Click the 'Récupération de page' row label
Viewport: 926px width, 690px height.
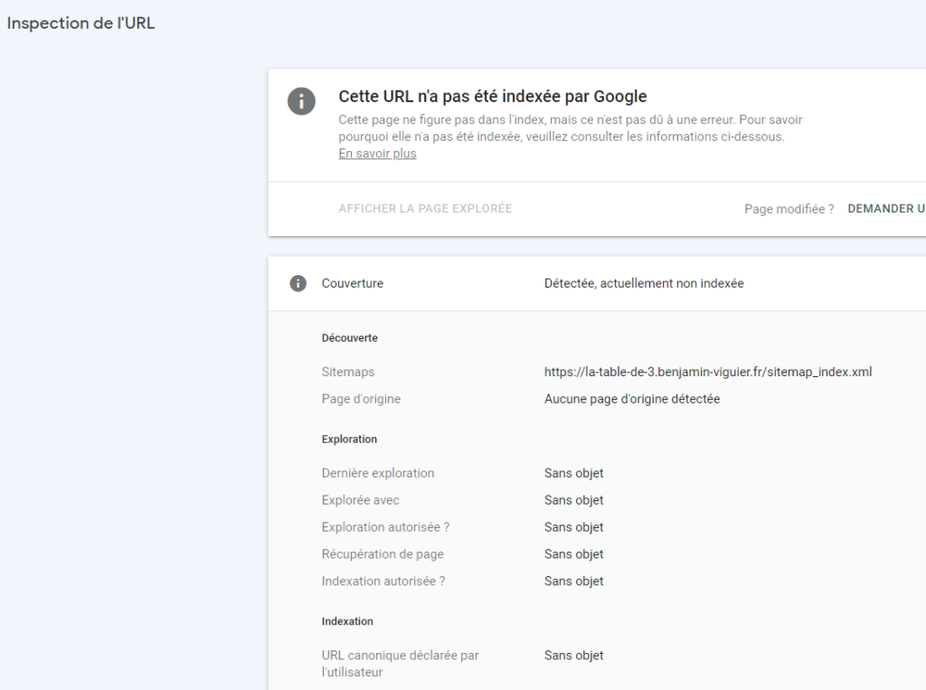coord(383,554)
